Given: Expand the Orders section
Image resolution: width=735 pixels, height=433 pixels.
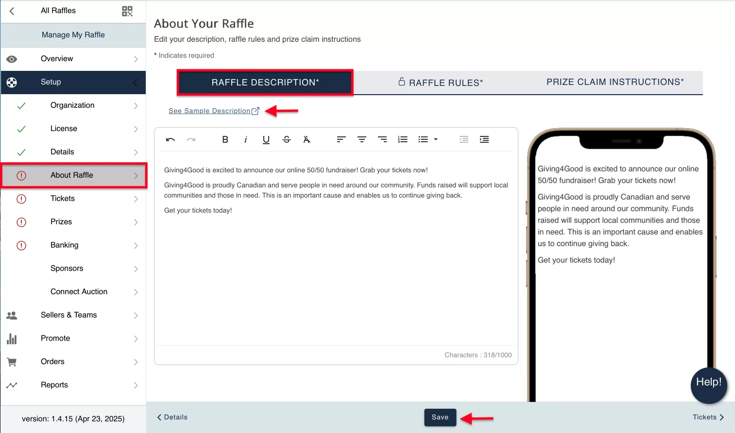Looking at the screenshot, I should coord(73,362).
